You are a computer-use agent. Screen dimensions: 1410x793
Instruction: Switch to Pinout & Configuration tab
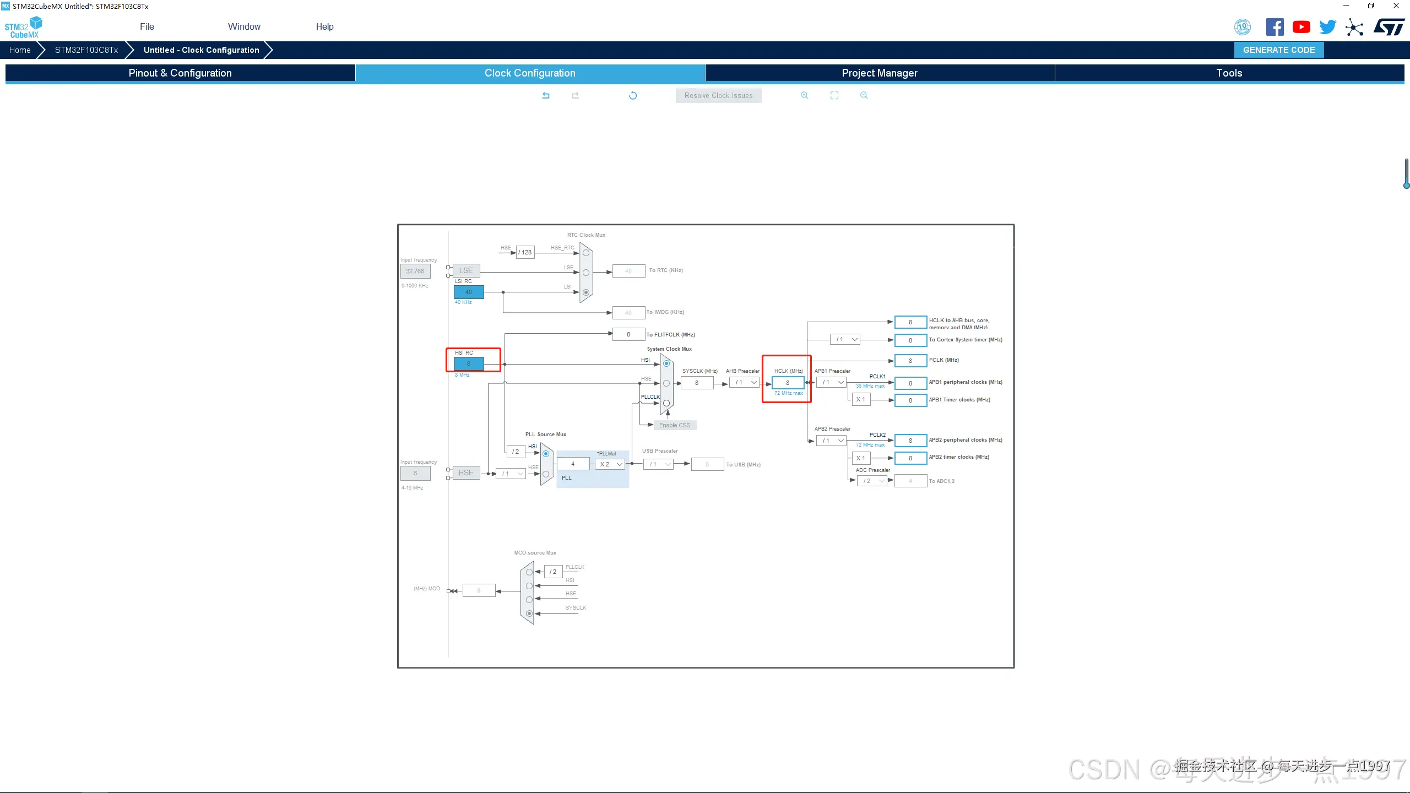180,73
